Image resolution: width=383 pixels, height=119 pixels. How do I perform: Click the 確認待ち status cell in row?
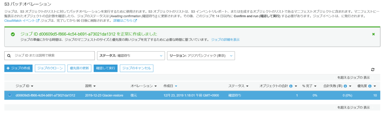tap(235, 95)
